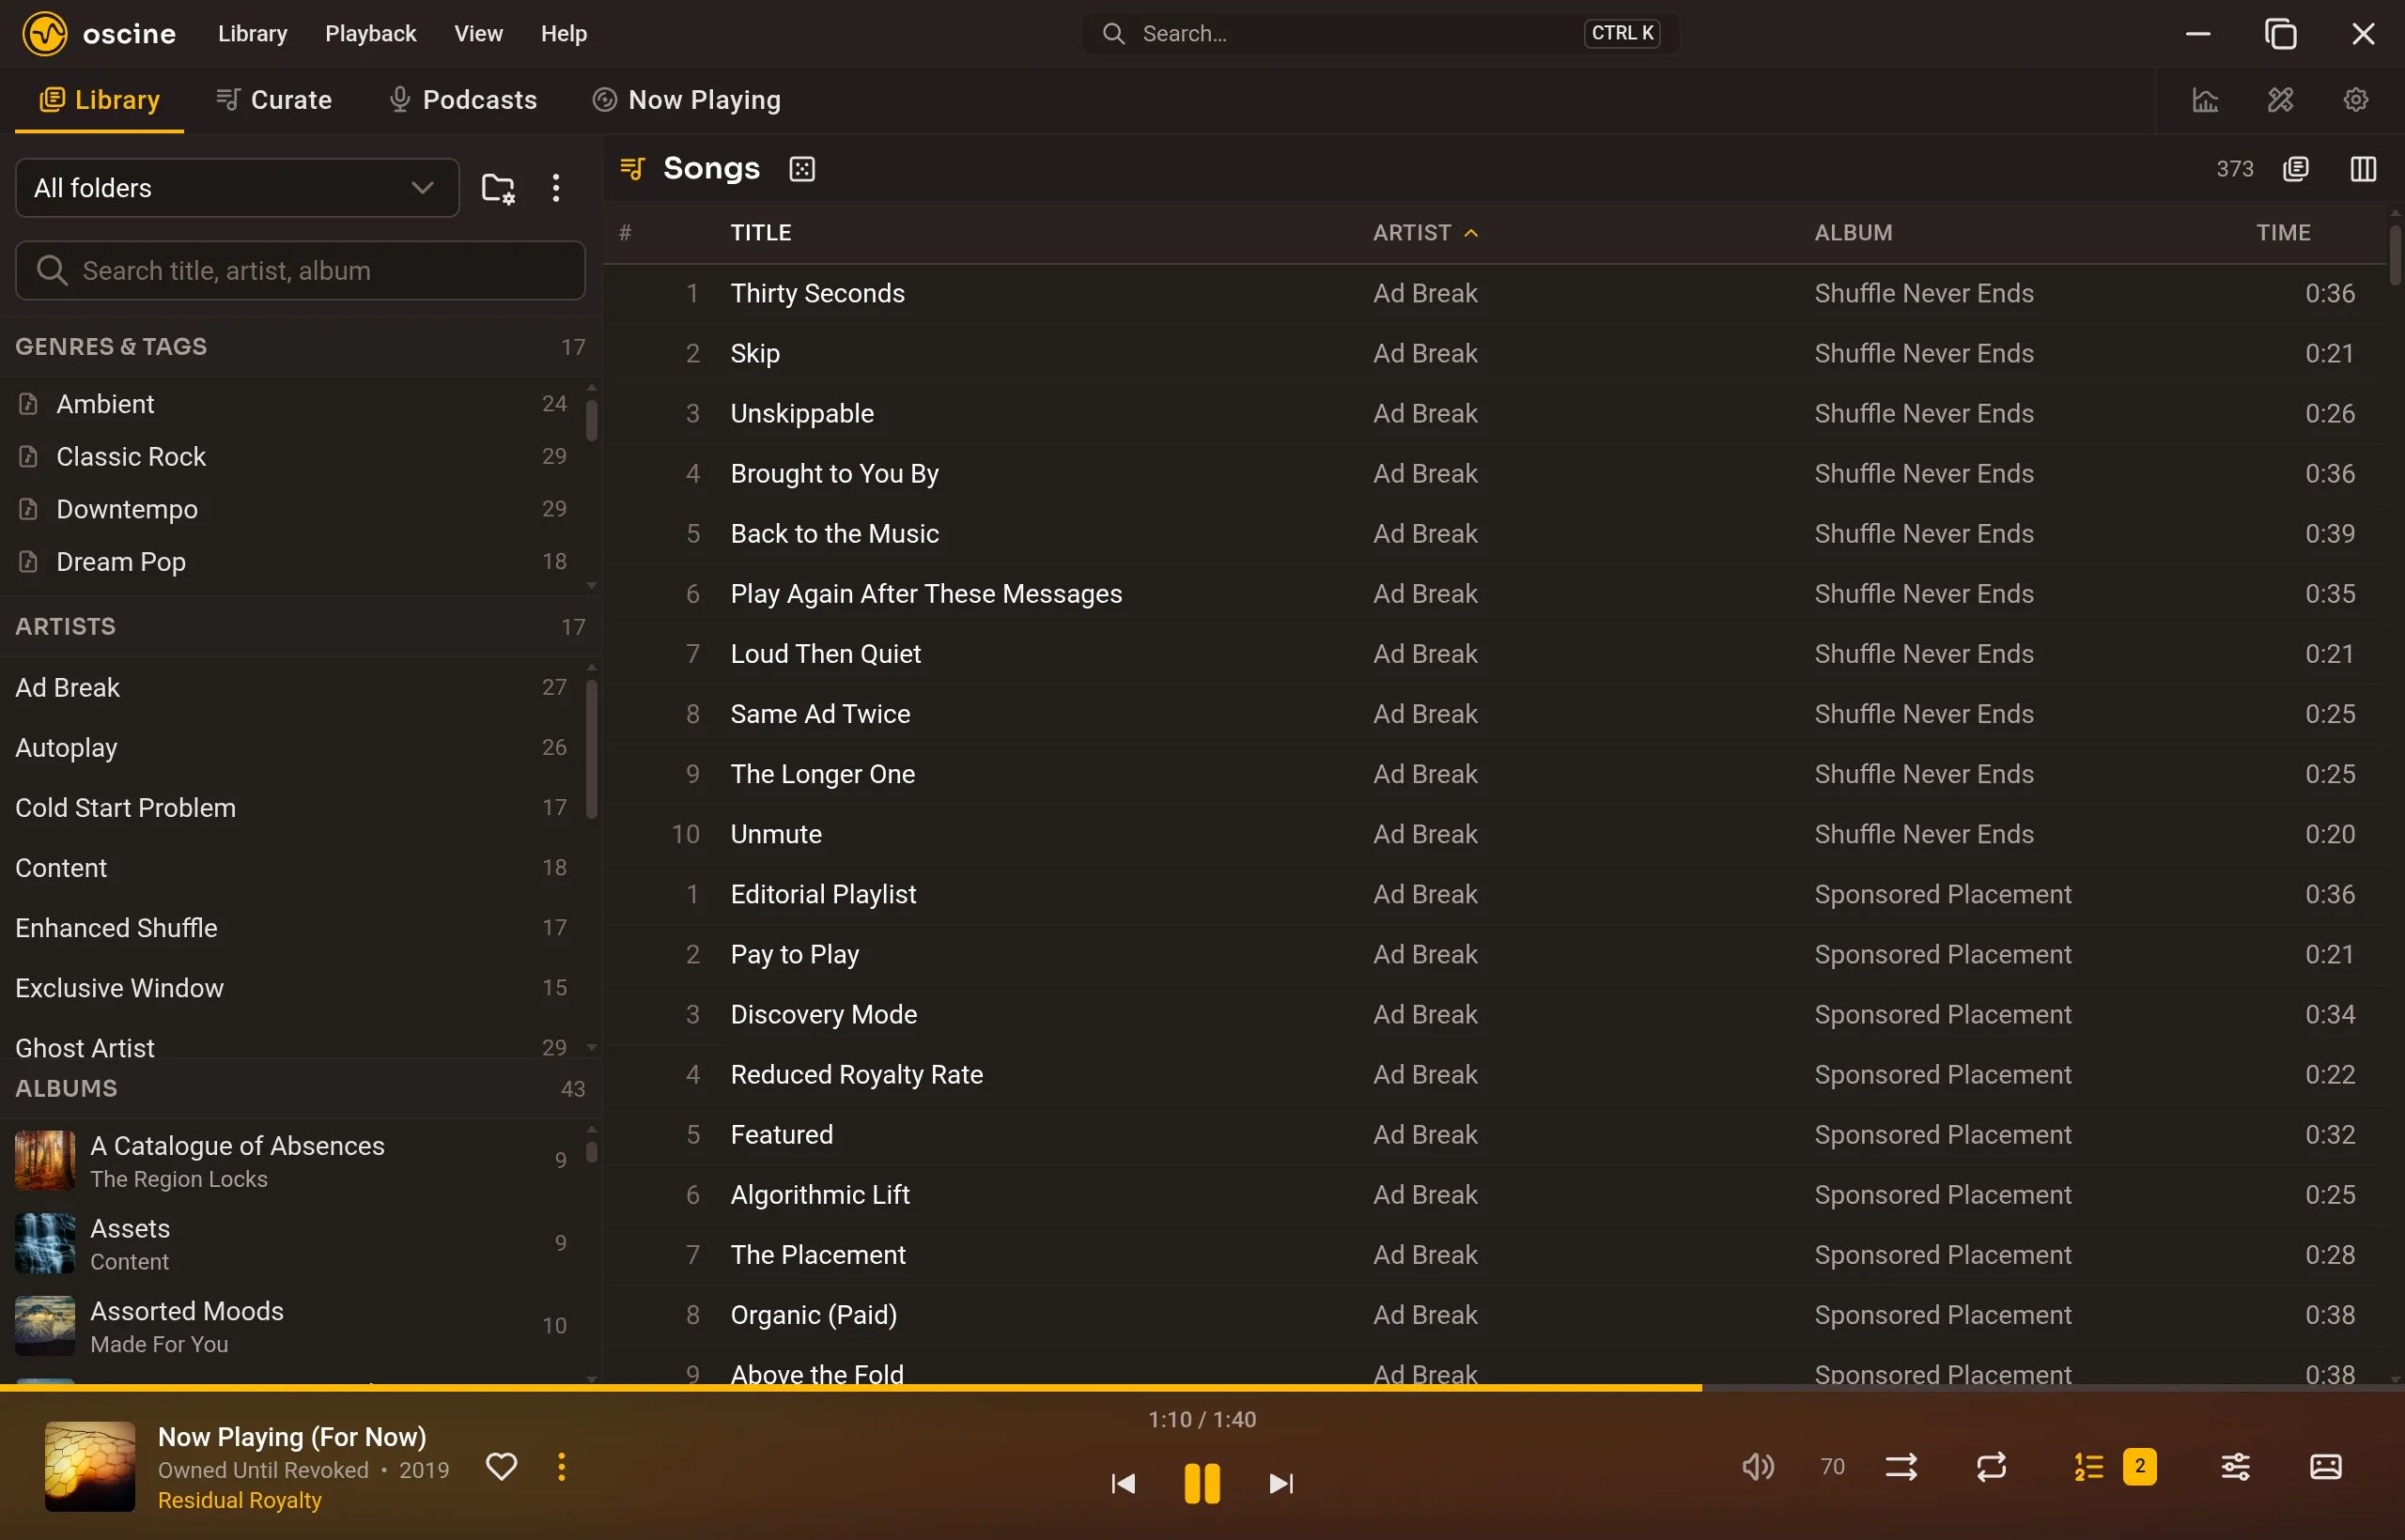This screenshot has width=2405, height=1540.
Task: Select the song Unskippable
Action: click(x=1495, y=414)
